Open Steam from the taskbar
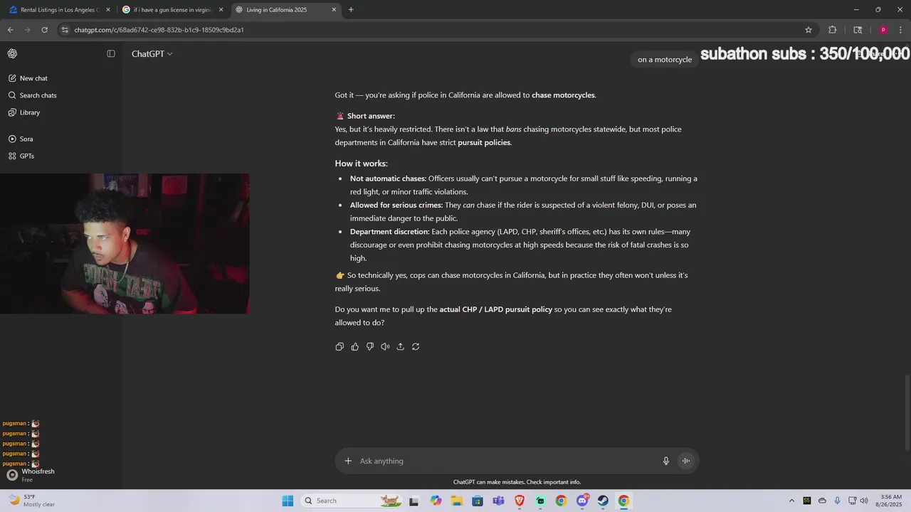911x512 pixels. [x=603, y=501]
